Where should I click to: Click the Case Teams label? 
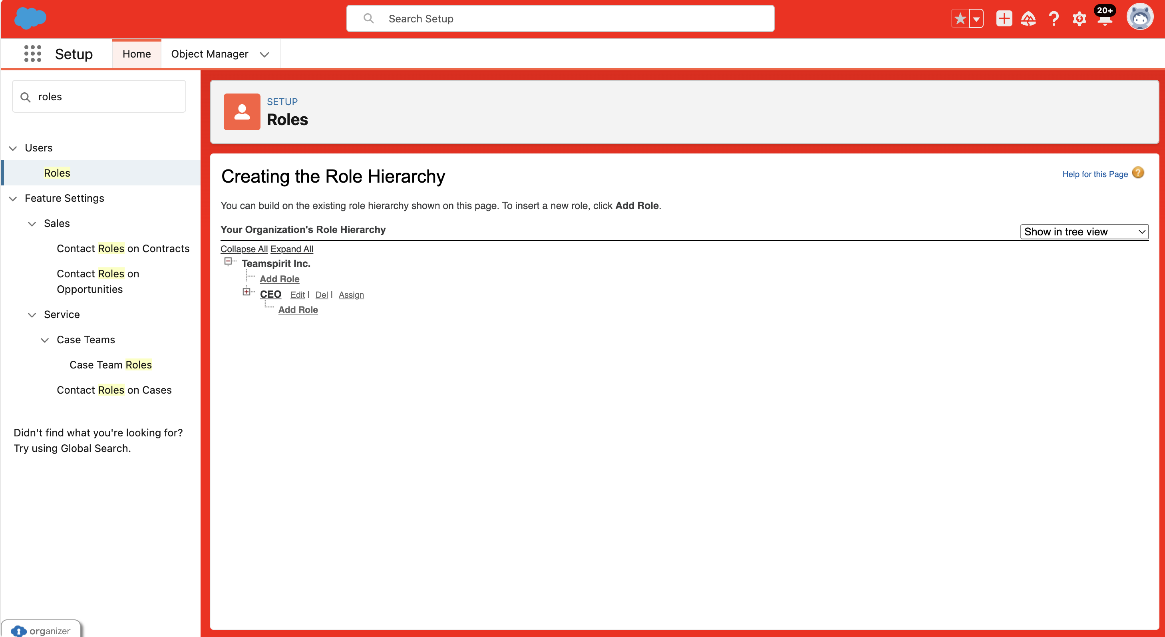(x=86, y=340)
